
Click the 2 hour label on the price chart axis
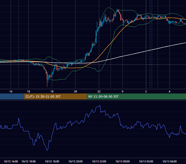pyautogui.click(x=146, y=92)
